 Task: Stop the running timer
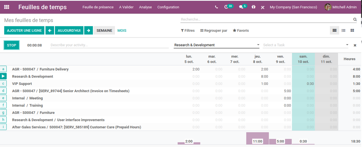pos(12,45)
